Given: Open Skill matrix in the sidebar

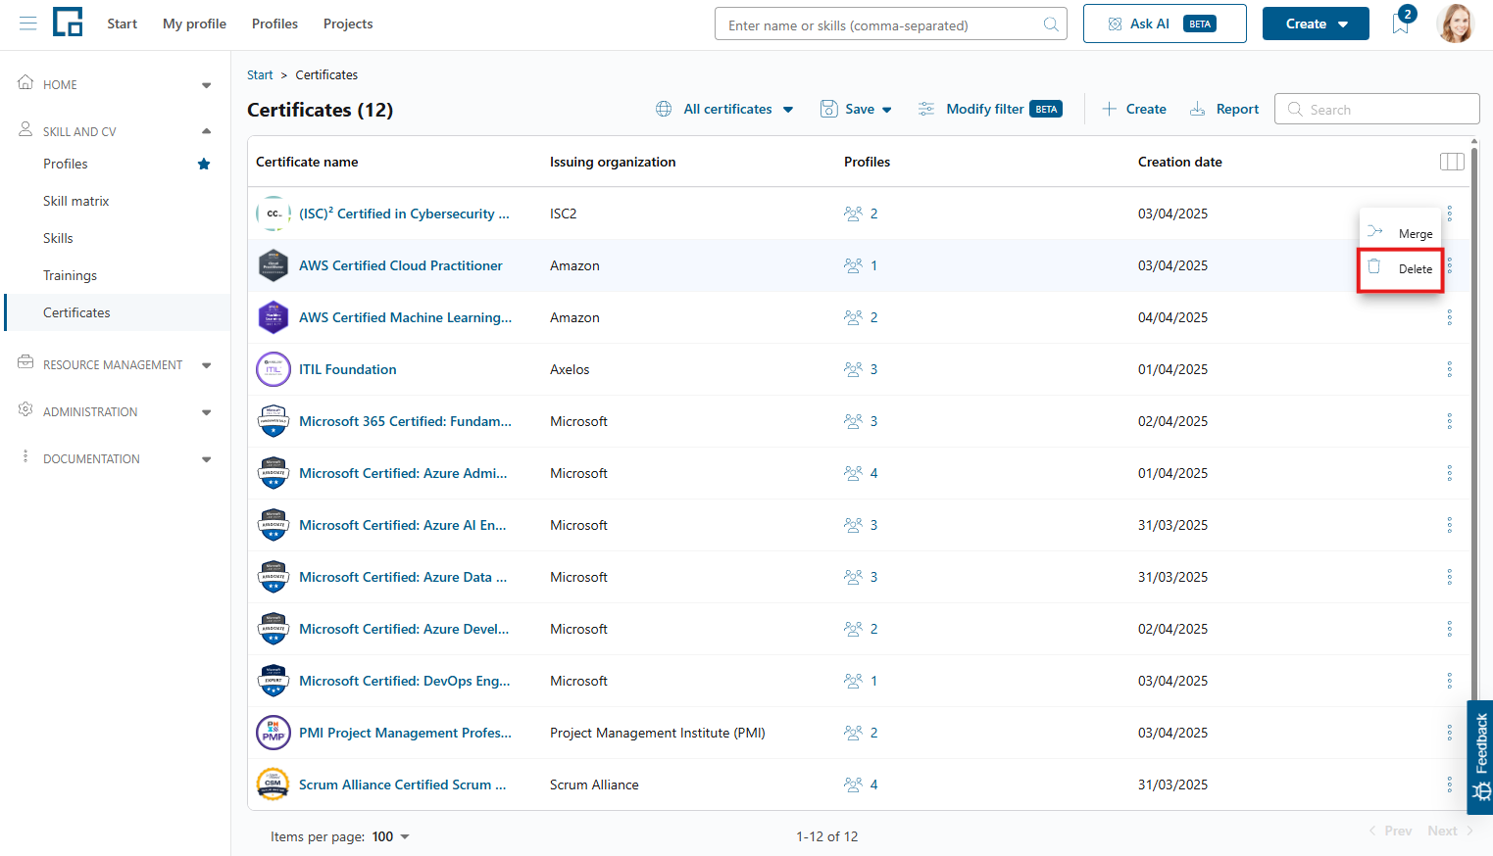Looking at the screenshot, I should tap(75, 201).
